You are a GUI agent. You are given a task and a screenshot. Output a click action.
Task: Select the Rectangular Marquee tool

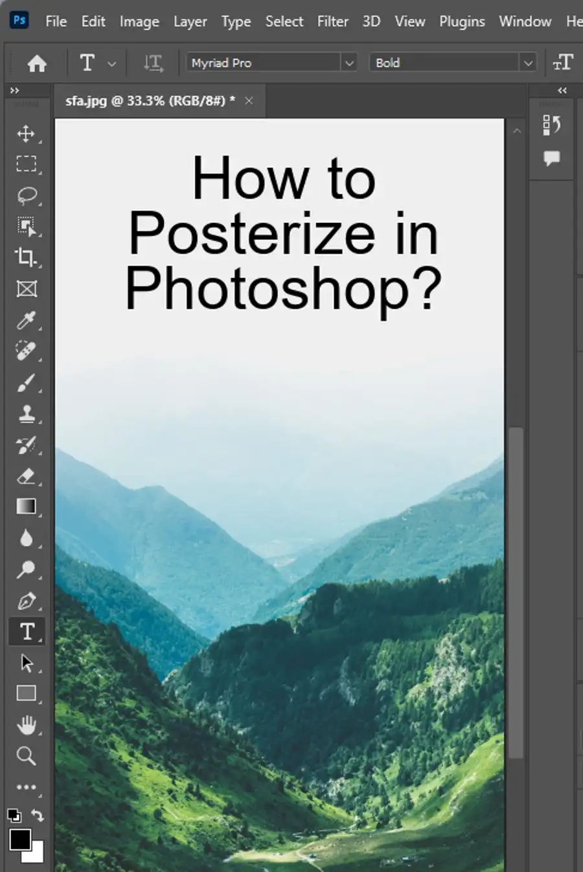point(26,164)
